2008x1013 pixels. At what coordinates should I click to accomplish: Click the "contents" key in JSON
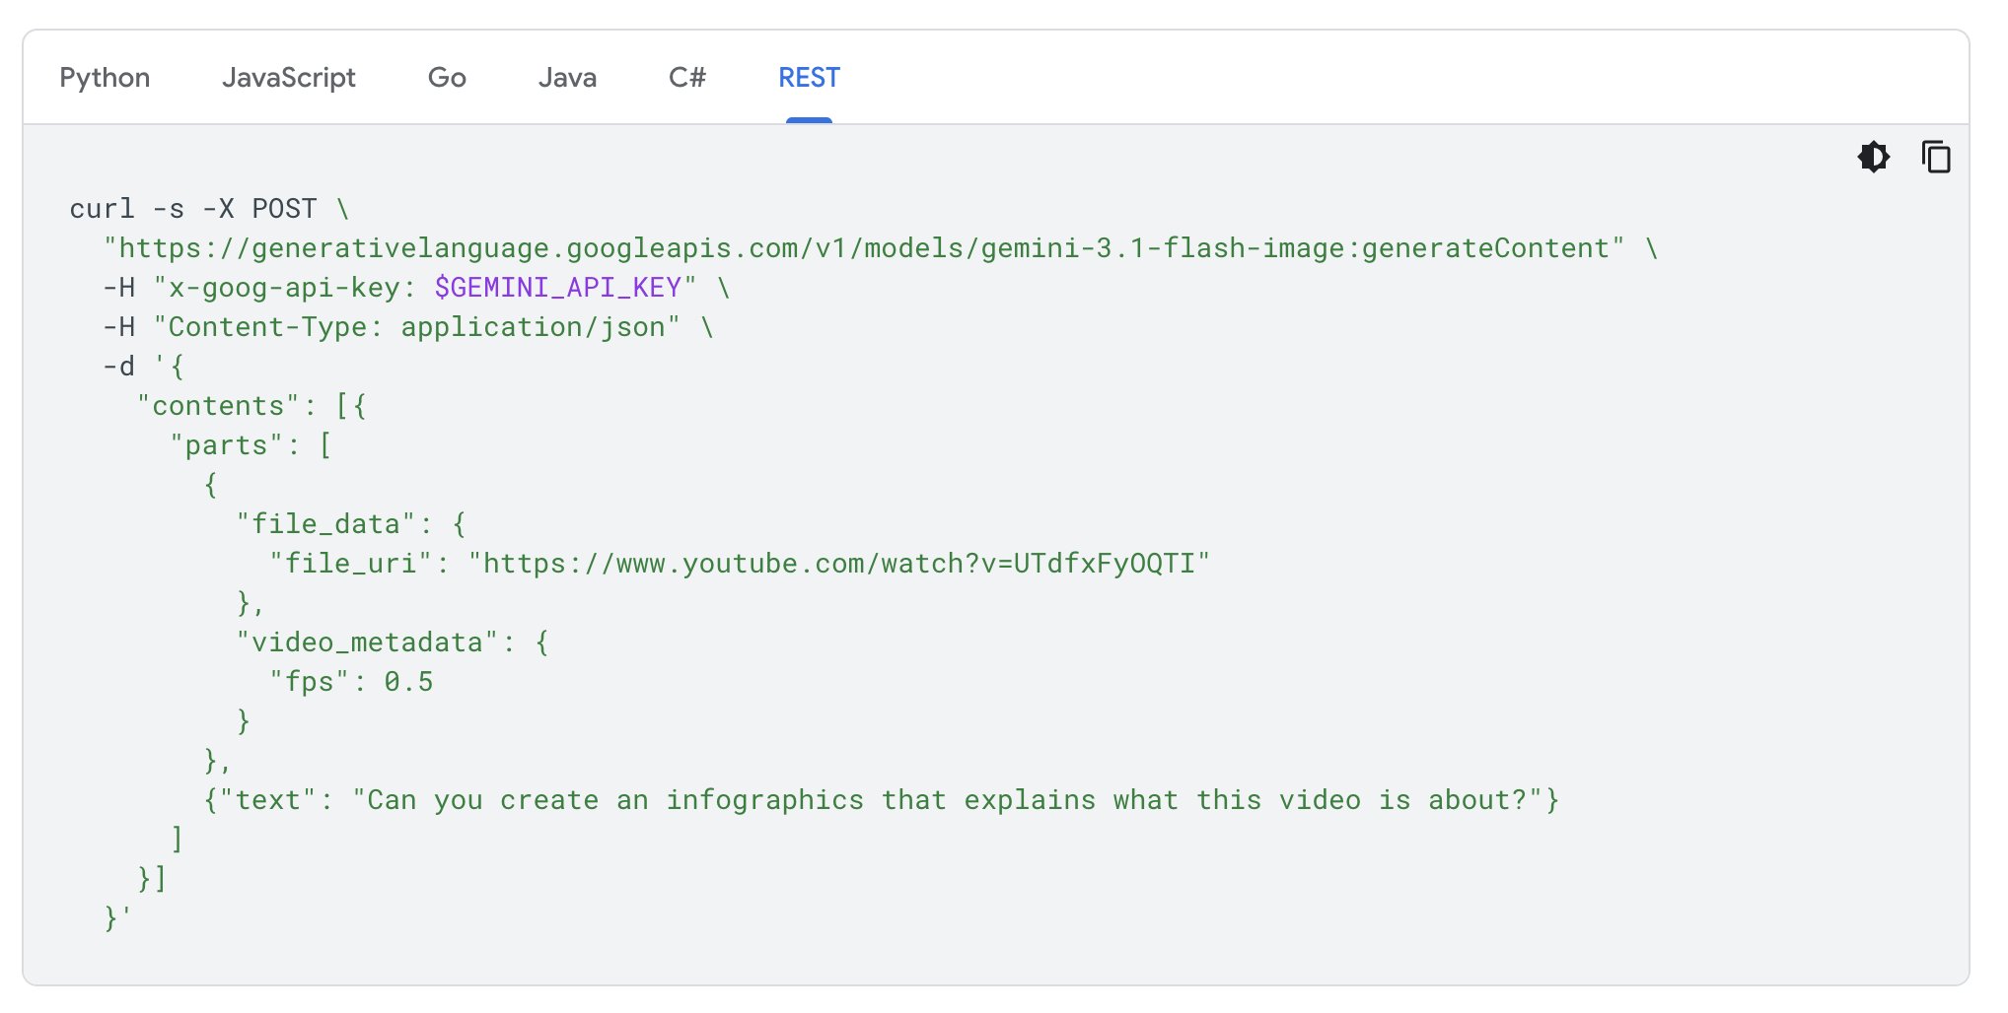[x=218, y=406]
